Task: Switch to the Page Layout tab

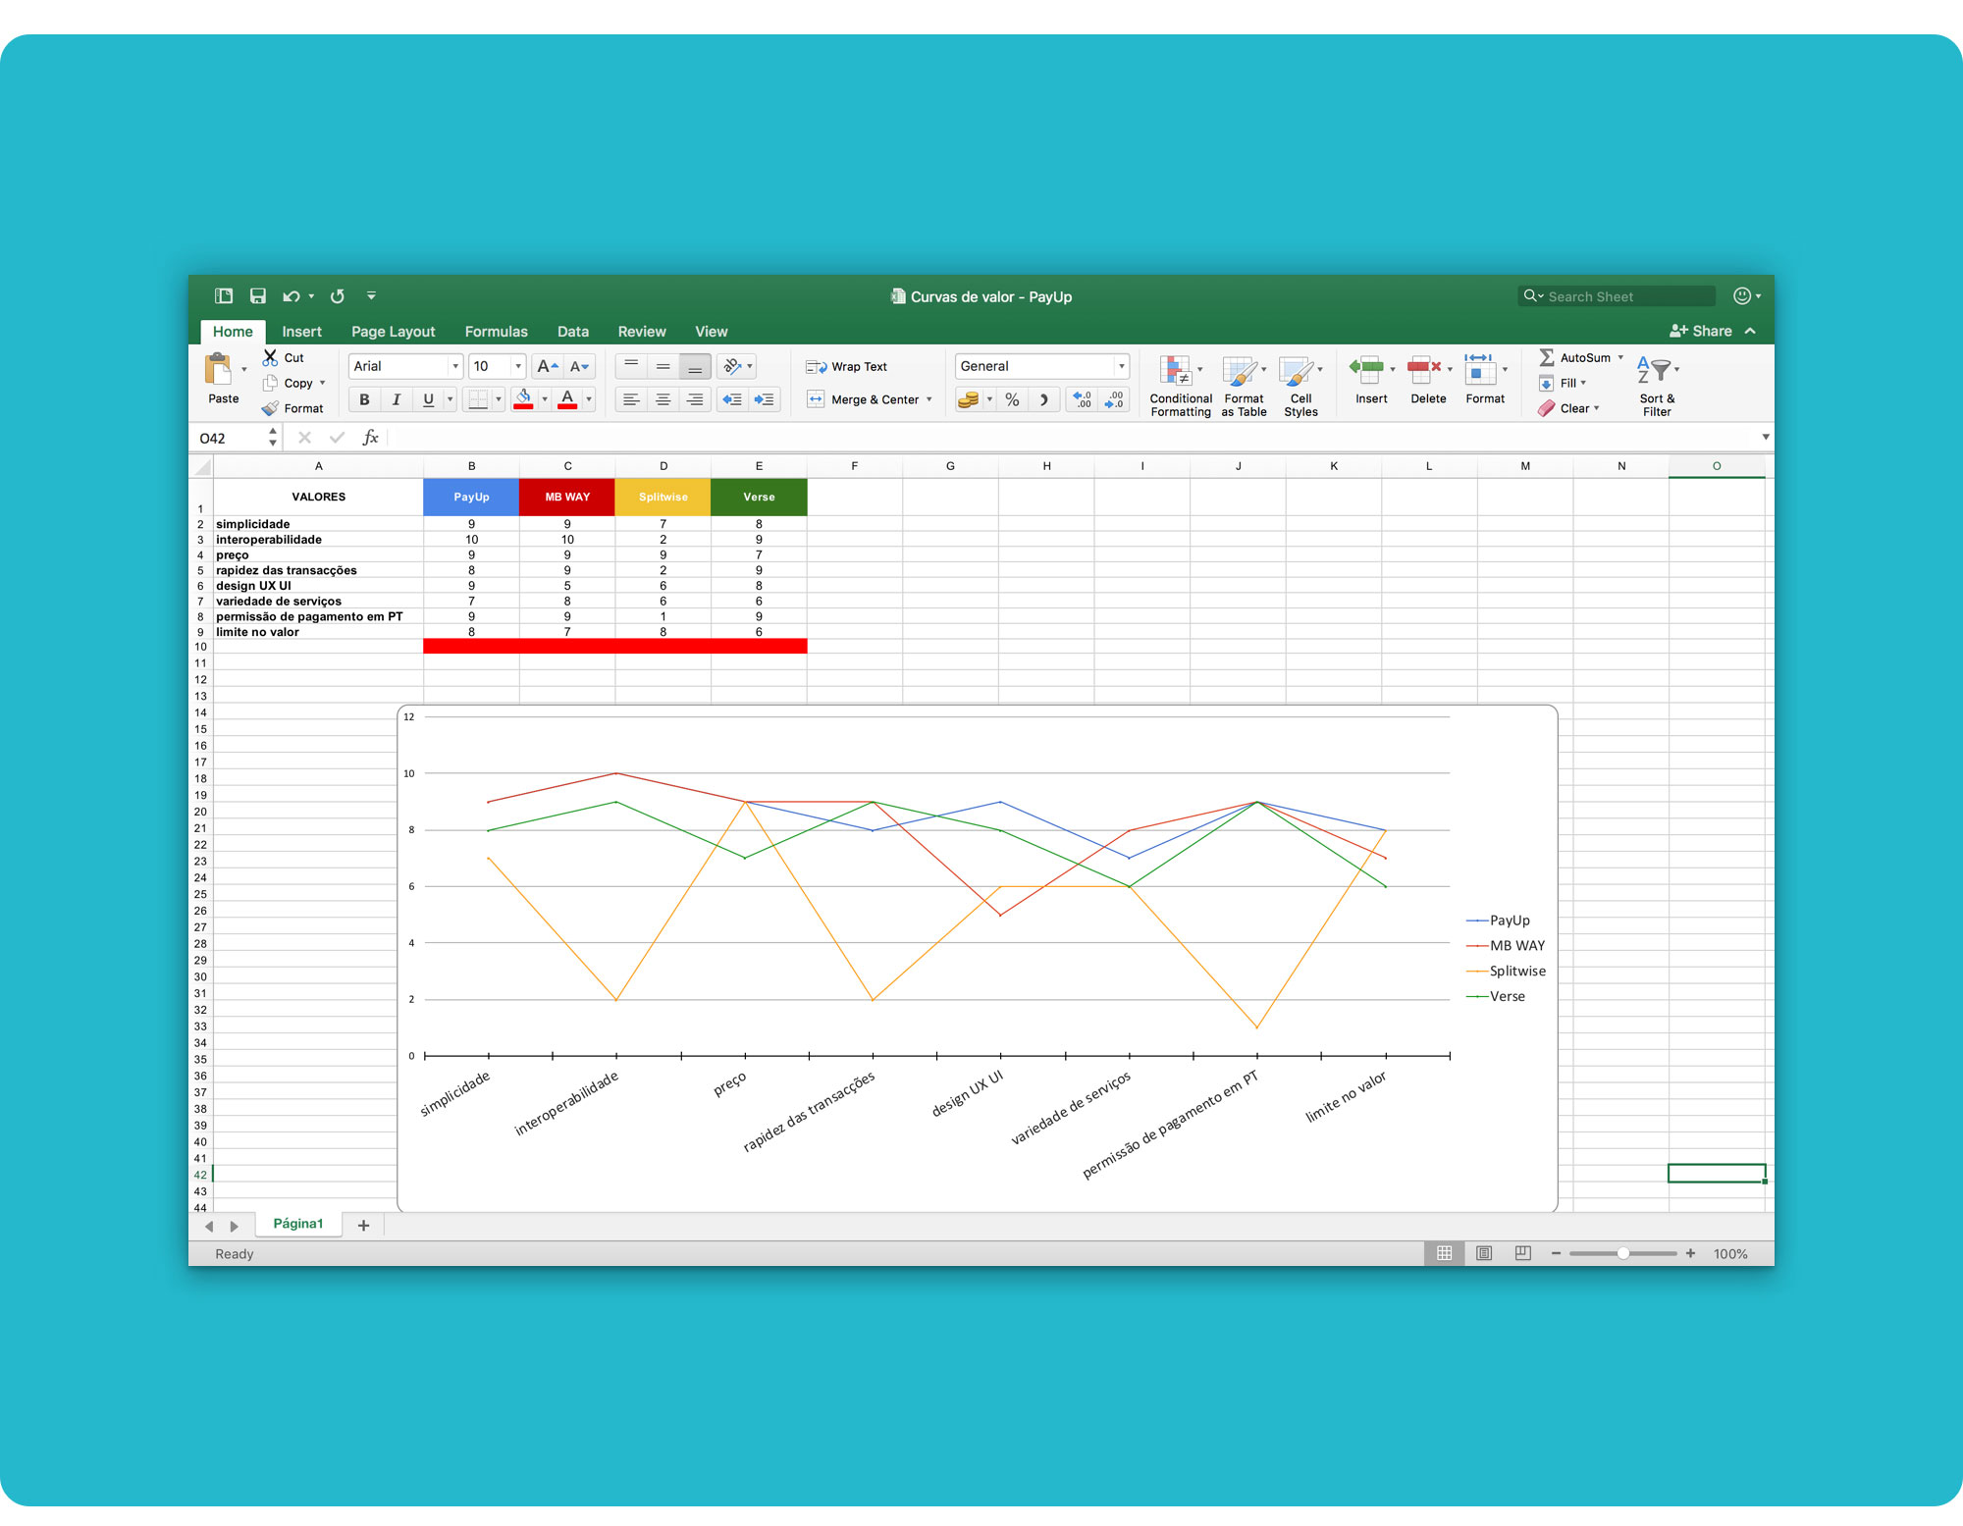Action: pyautogui.click(x=393, y=332)
